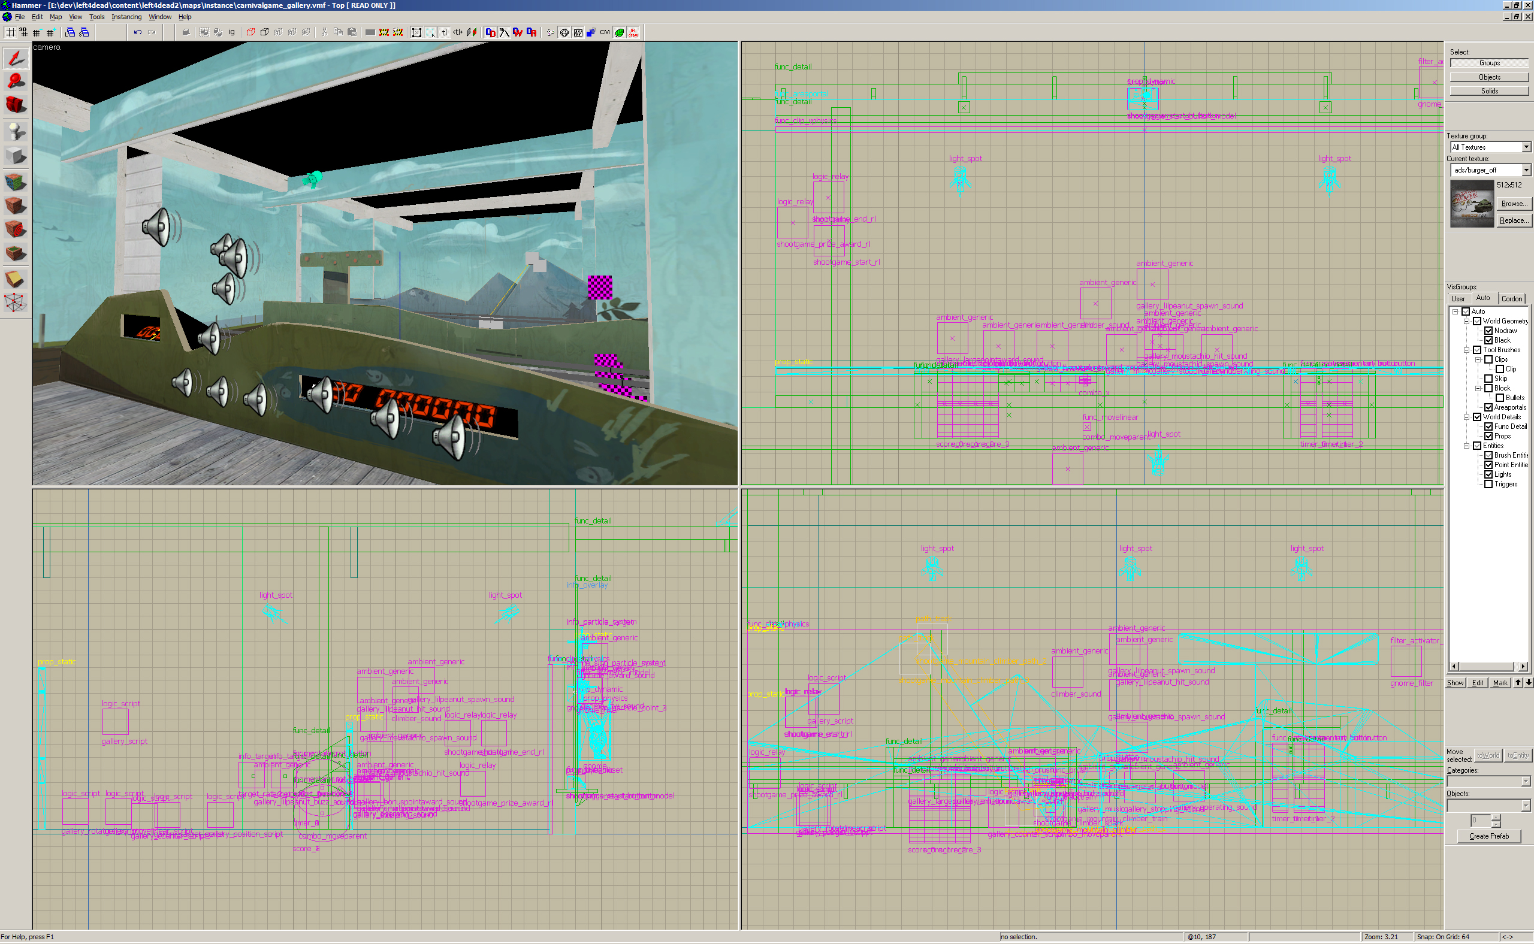Select the Camera tool

16,106
